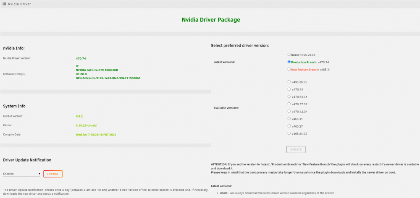Viewport: 420px width, 198px height.
Task: Click the CHANGE button
Action: 53,174
